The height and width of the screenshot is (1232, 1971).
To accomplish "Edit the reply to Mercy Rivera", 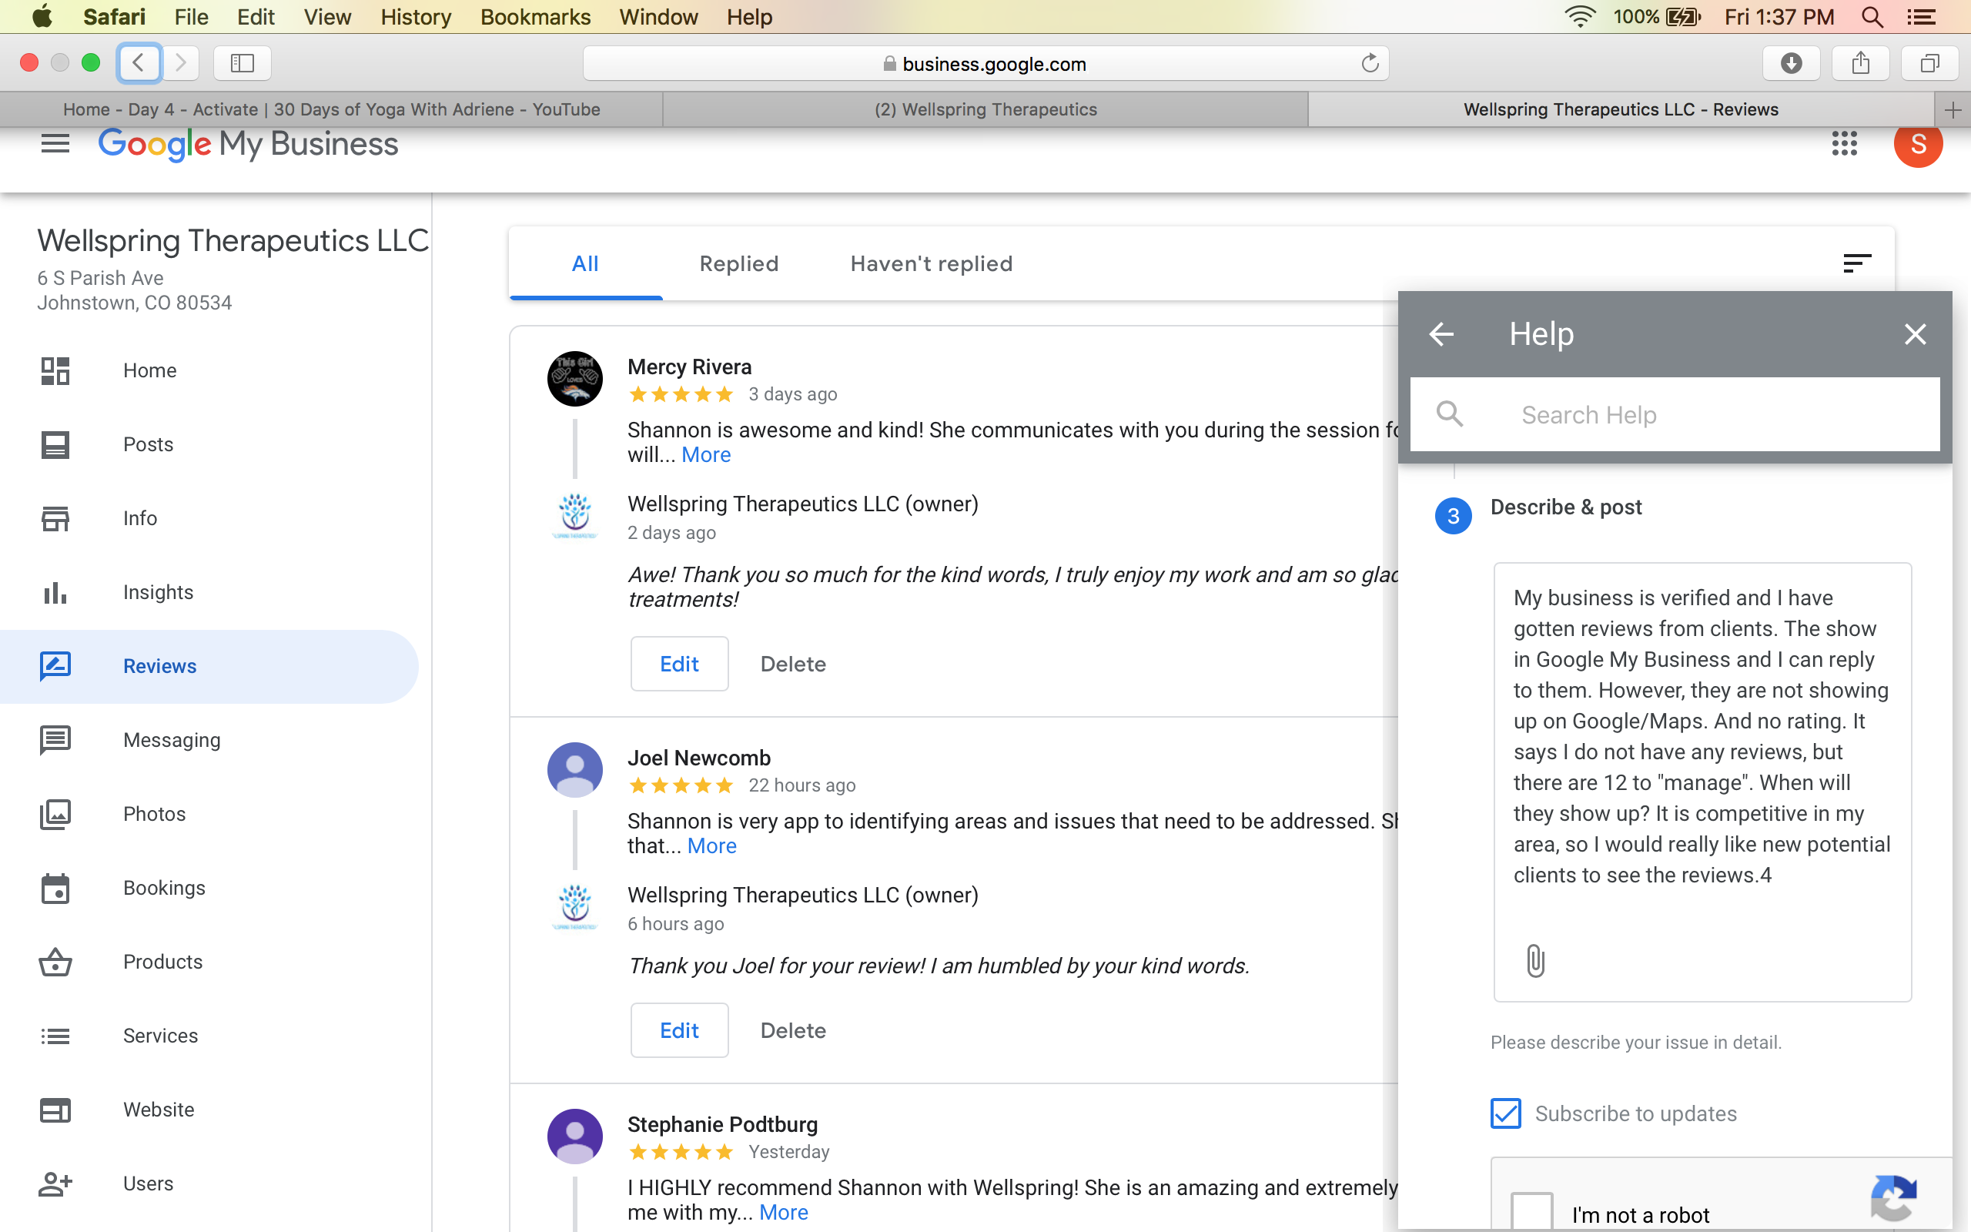I will click(678, 664).
